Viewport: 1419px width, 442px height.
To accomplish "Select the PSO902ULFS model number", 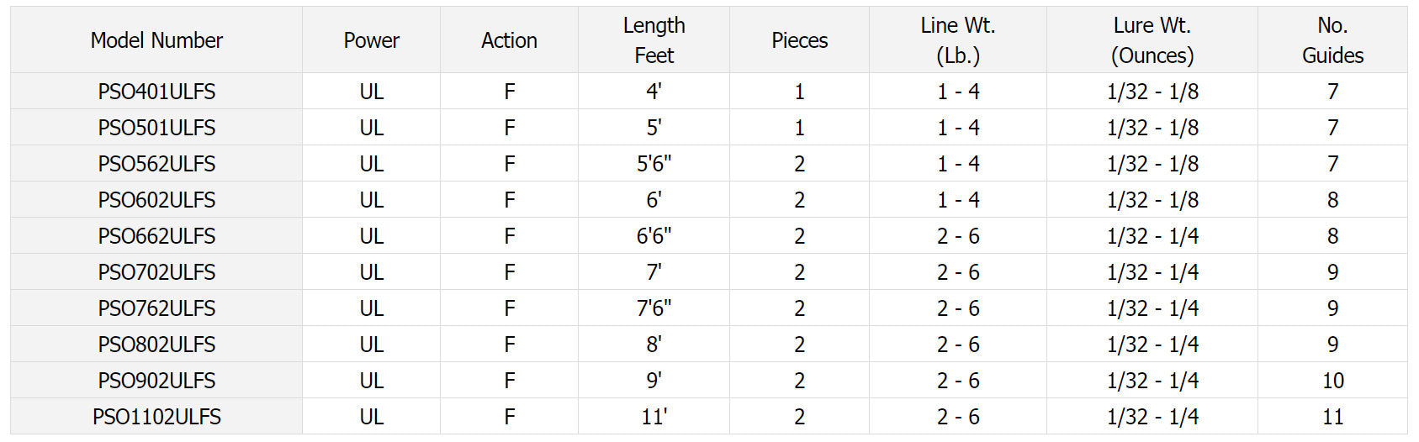I will [x=156, y=381].
